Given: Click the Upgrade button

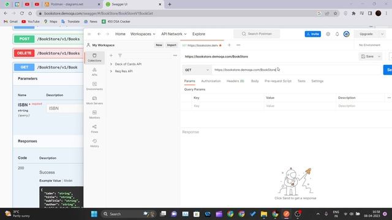Looking at the screenshot, I should (x=367, y=34).
